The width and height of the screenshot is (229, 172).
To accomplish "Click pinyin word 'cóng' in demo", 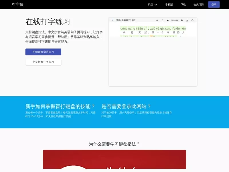I will coord(124,28).
